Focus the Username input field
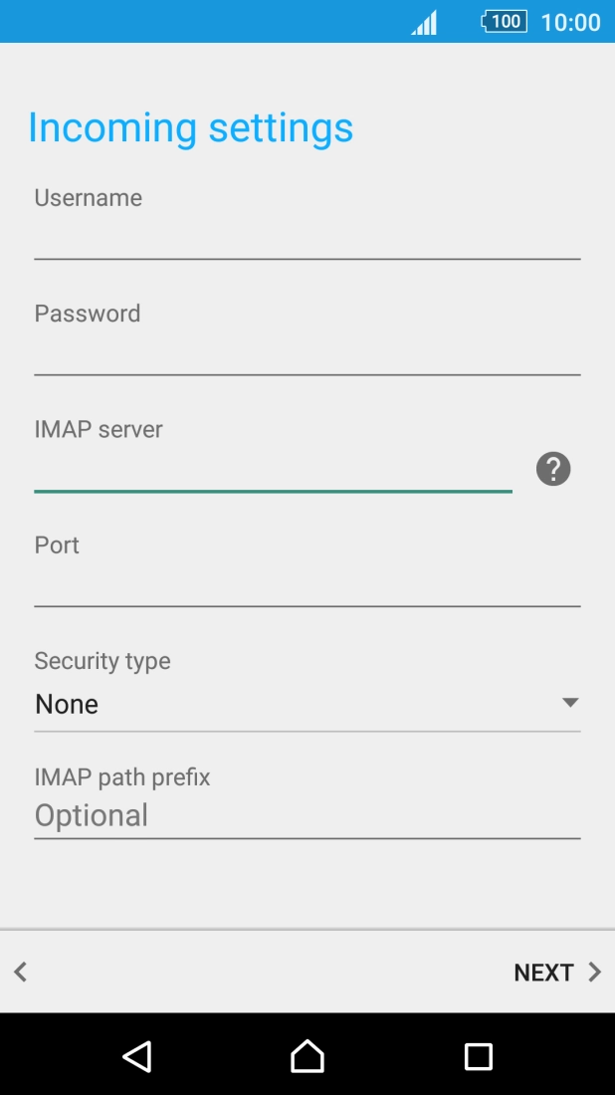 (x=307, y=239)
